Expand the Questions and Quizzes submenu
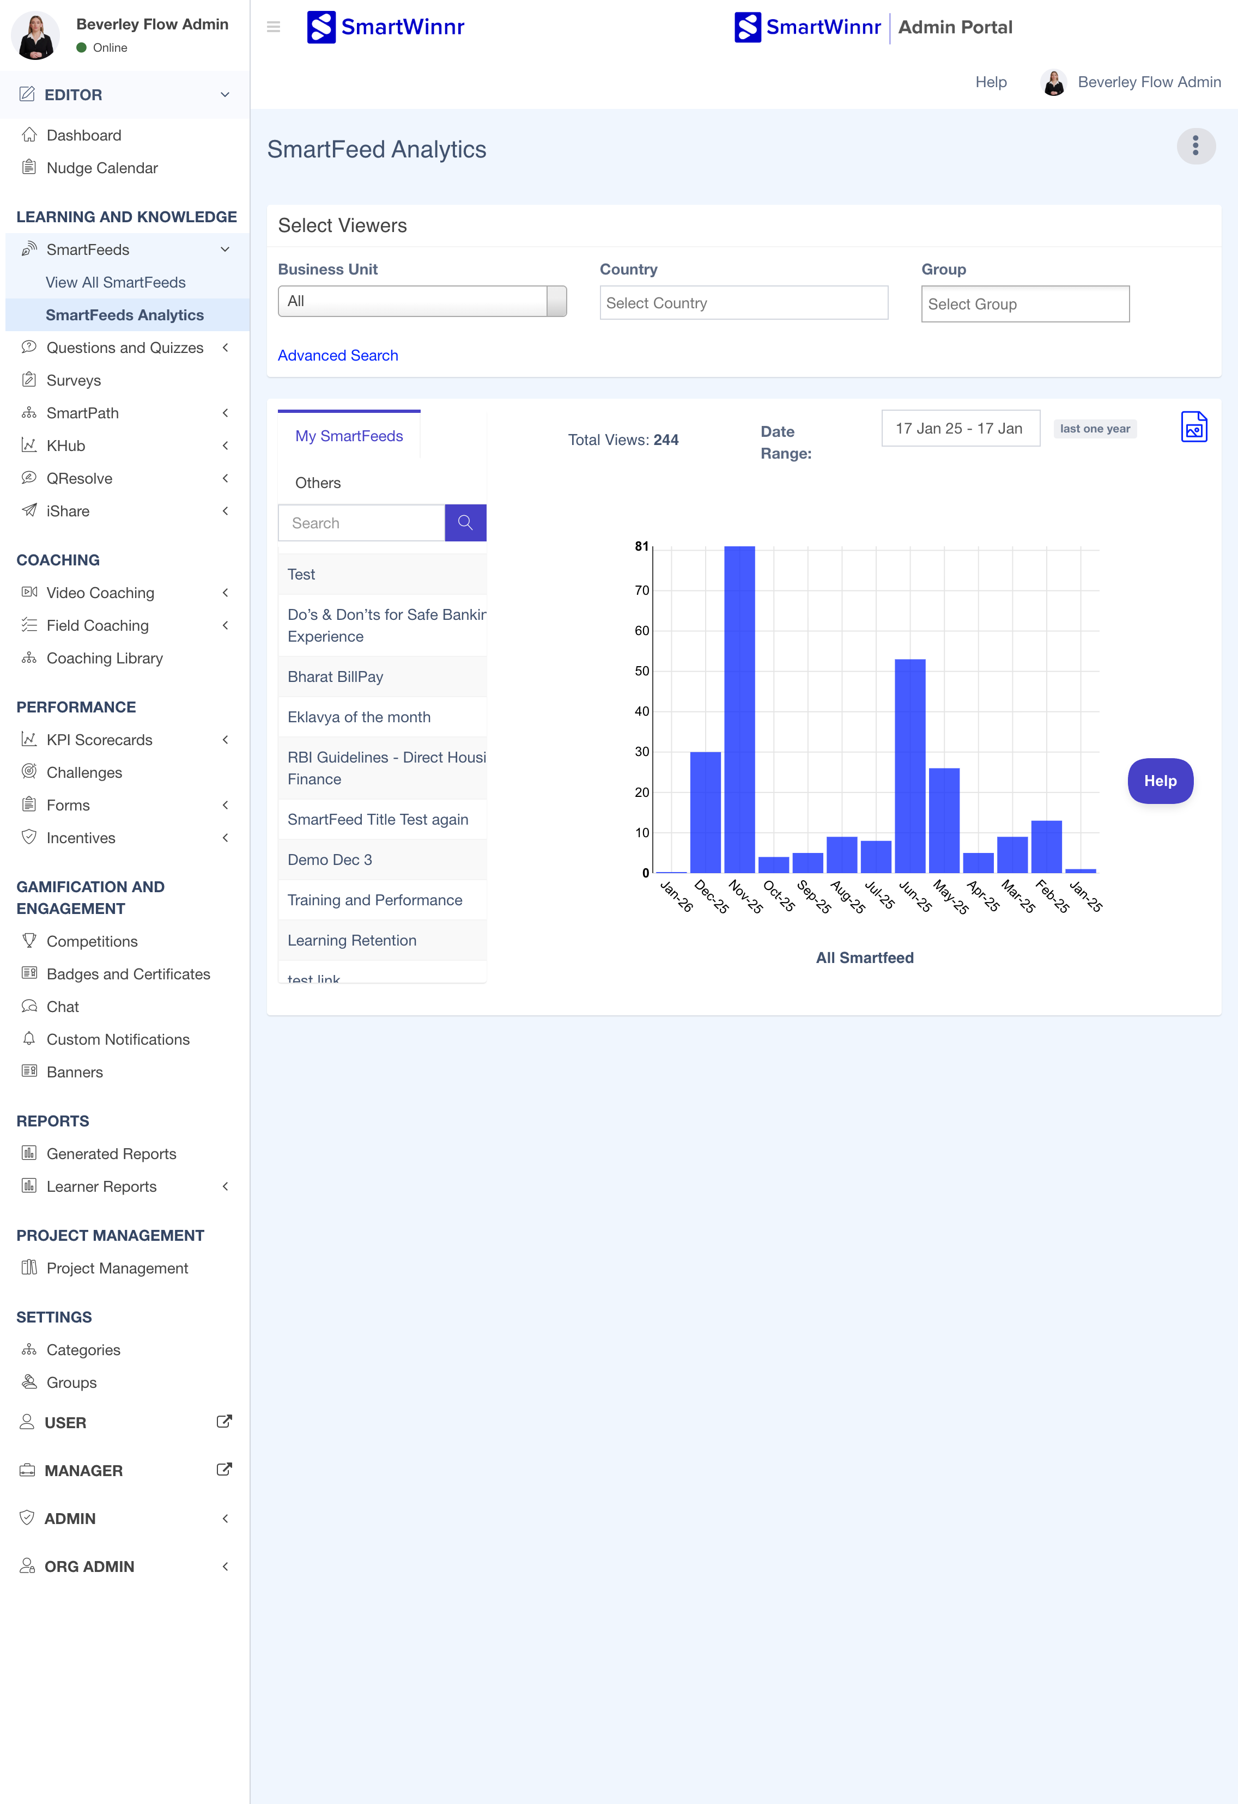 pyautogui.click(x=225, y=348)
